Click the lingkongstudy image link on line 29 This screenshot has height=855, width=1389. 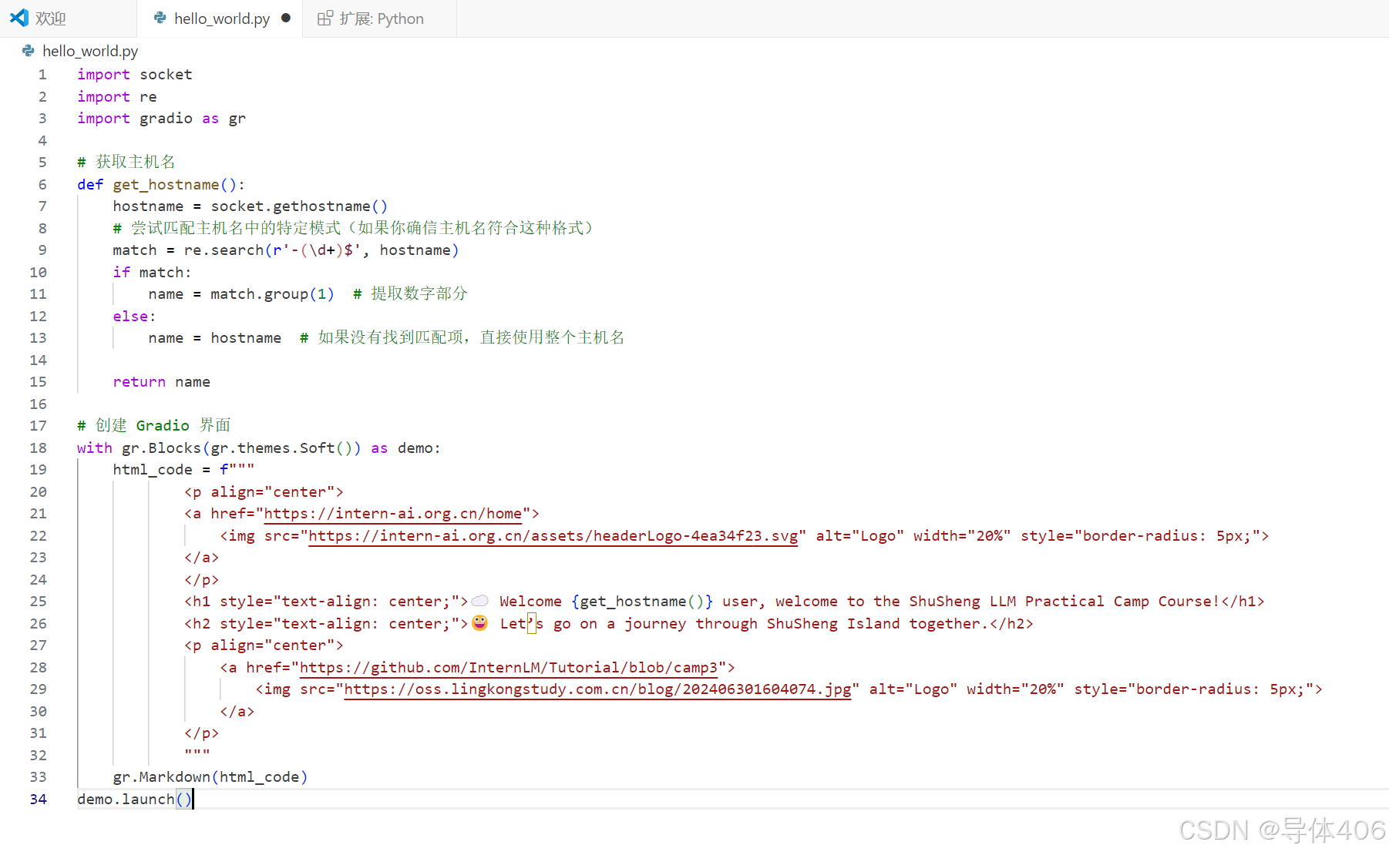click(x=596, y=689)
